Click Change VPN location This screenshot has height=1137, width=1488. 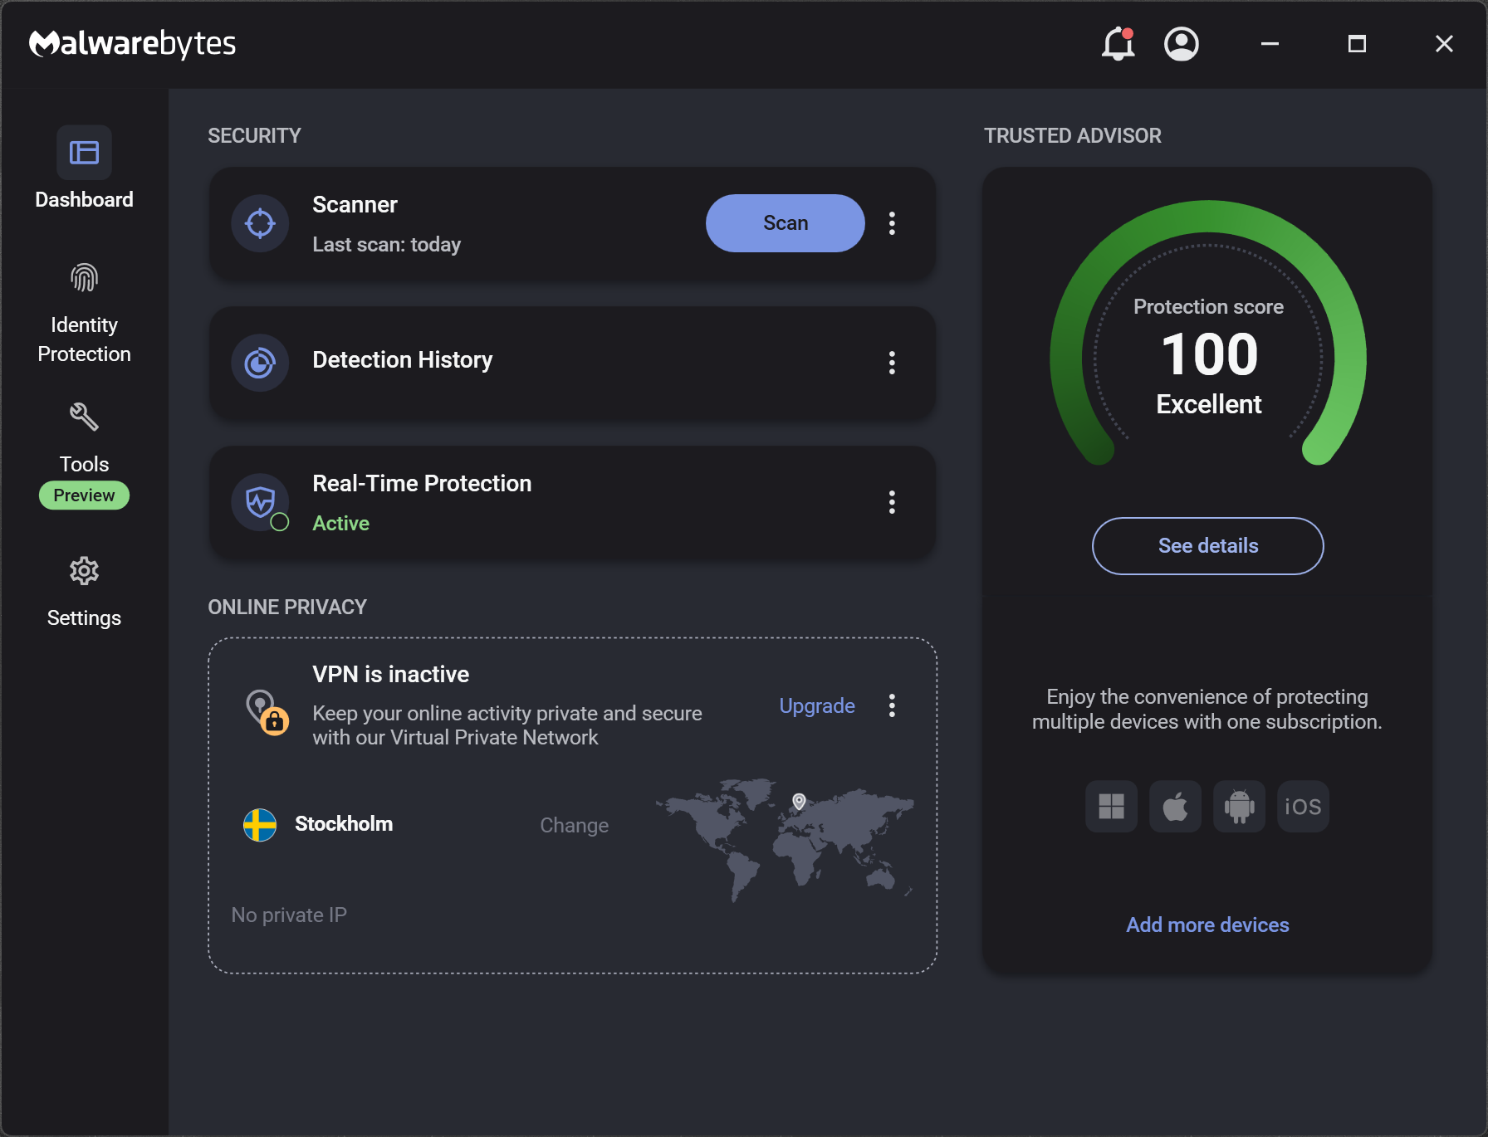[x=575, y=825]
